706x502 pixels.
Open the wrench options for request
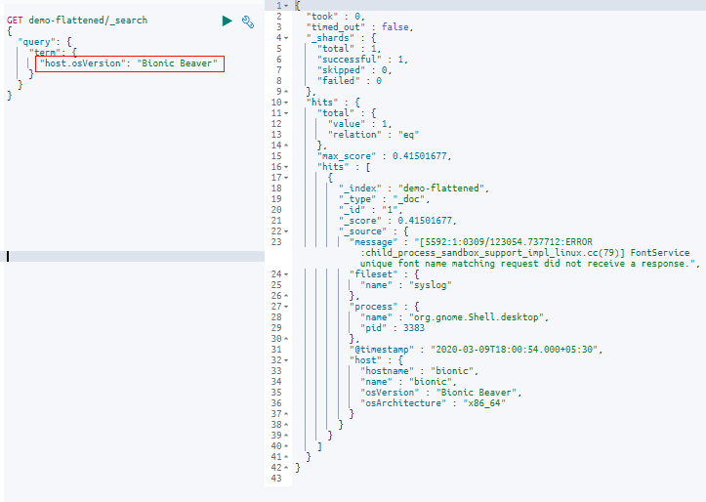tap(248, 21)
